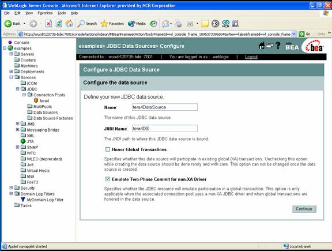Select Clusters in the tree

28,60
